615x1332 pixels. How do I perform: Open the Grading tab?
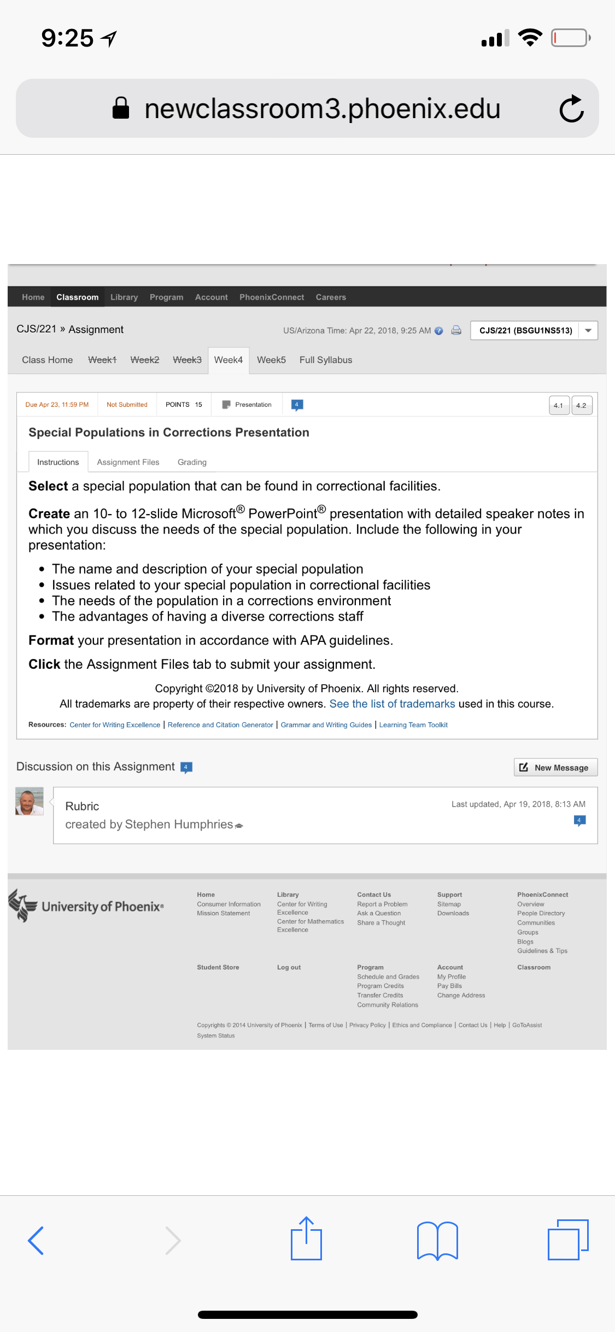192,462
